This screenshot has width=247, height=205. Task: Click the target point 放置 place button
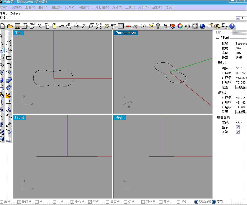241,112
